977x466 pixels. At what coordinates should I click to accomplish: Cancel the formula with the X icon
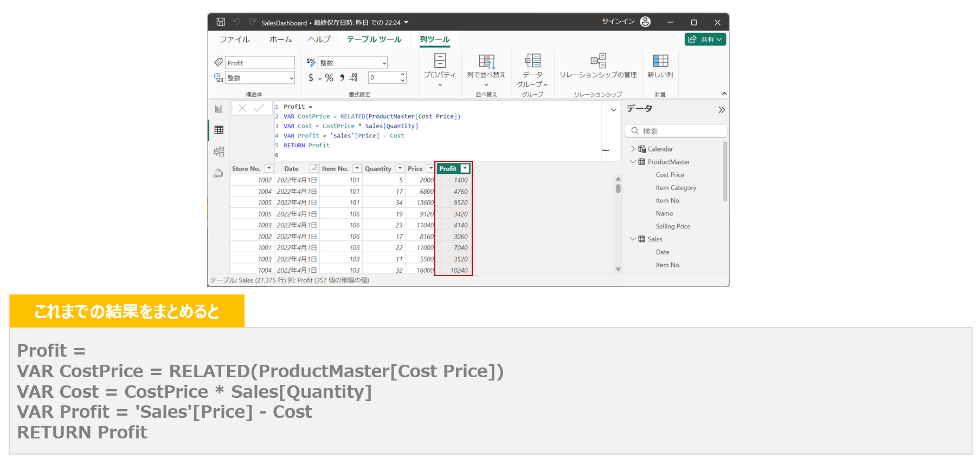click(x=242, y=108)
